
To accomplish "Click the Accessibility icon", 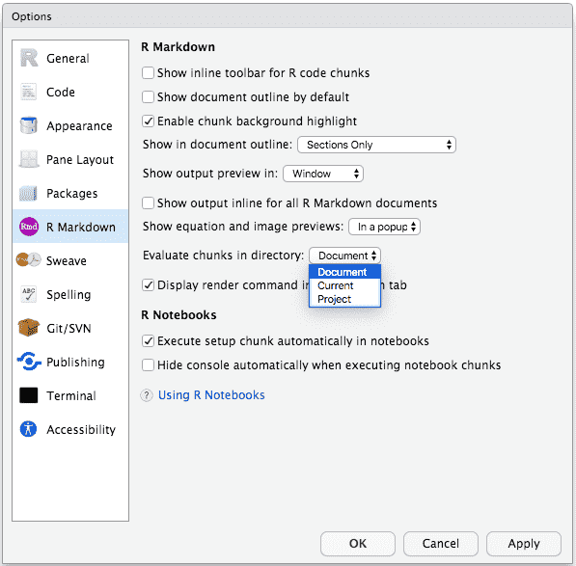I will (29, 429).
